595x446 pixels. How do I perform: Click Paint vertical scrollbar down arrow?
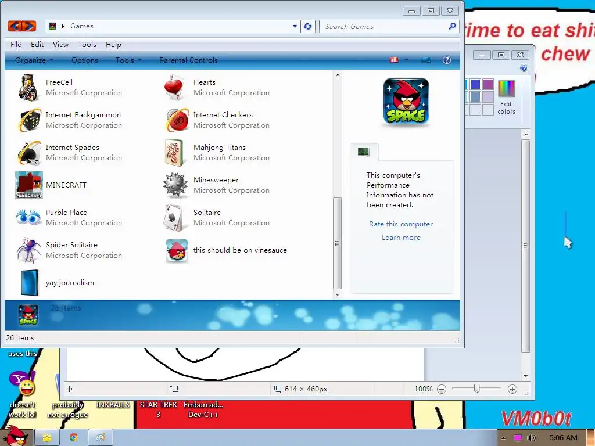point(525,376)
